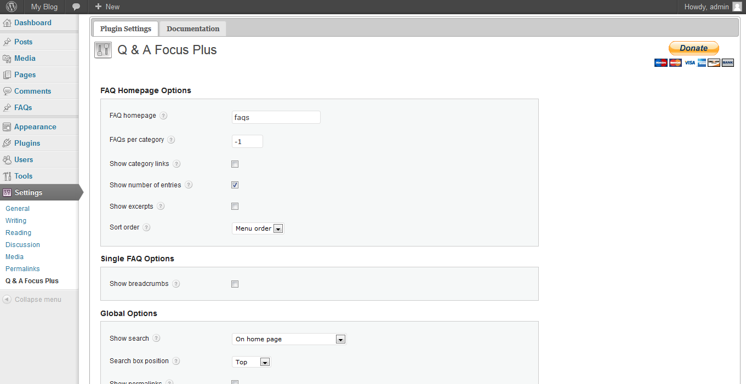746x384 pixels.
Task: Click the Dashboard home icon in sidebar
Action: click(7, 23)
